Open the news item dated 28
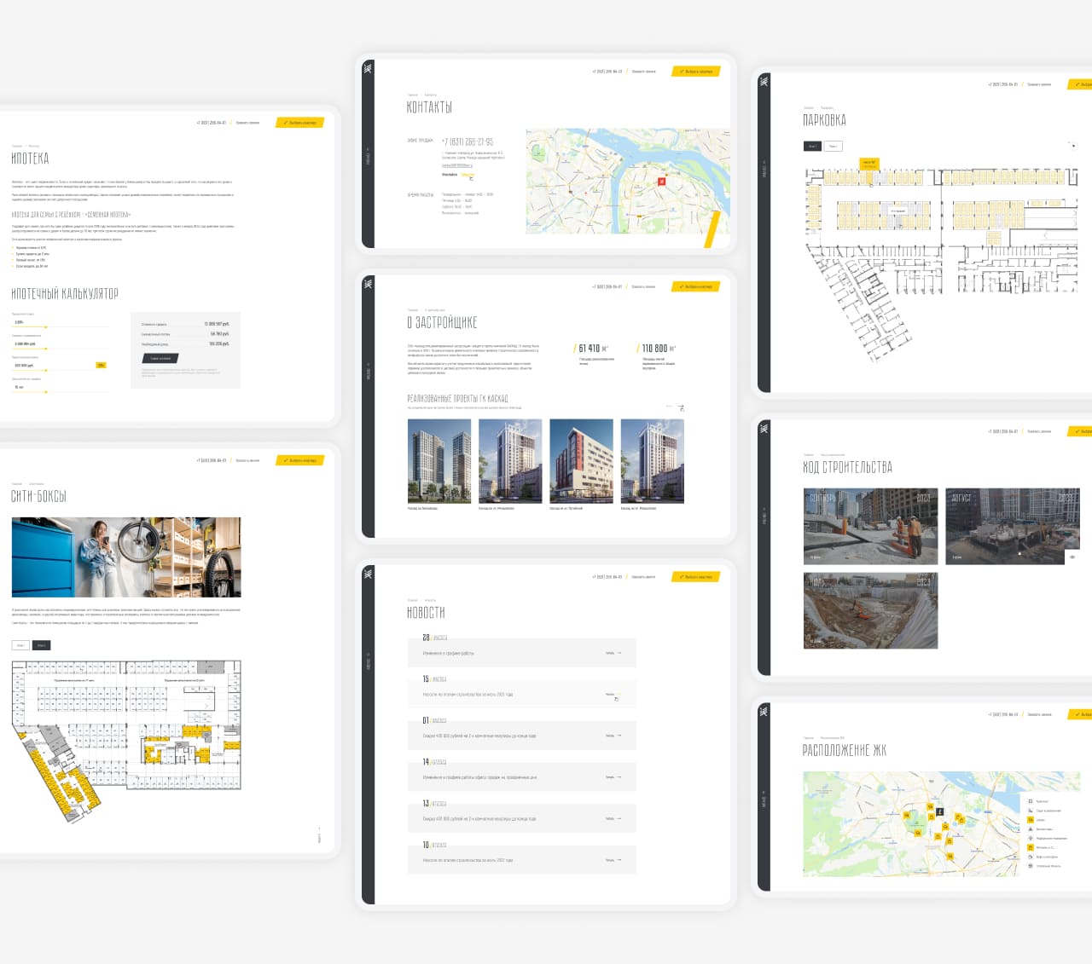 521,653
